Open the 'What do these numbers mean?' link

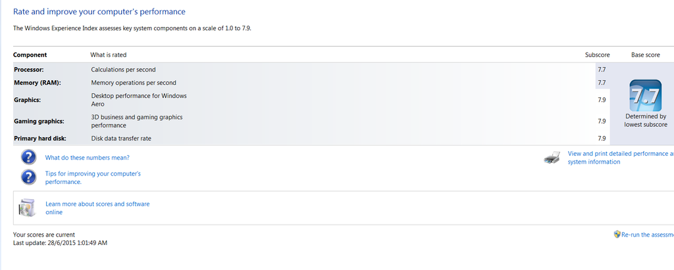(x=87, y=158)
